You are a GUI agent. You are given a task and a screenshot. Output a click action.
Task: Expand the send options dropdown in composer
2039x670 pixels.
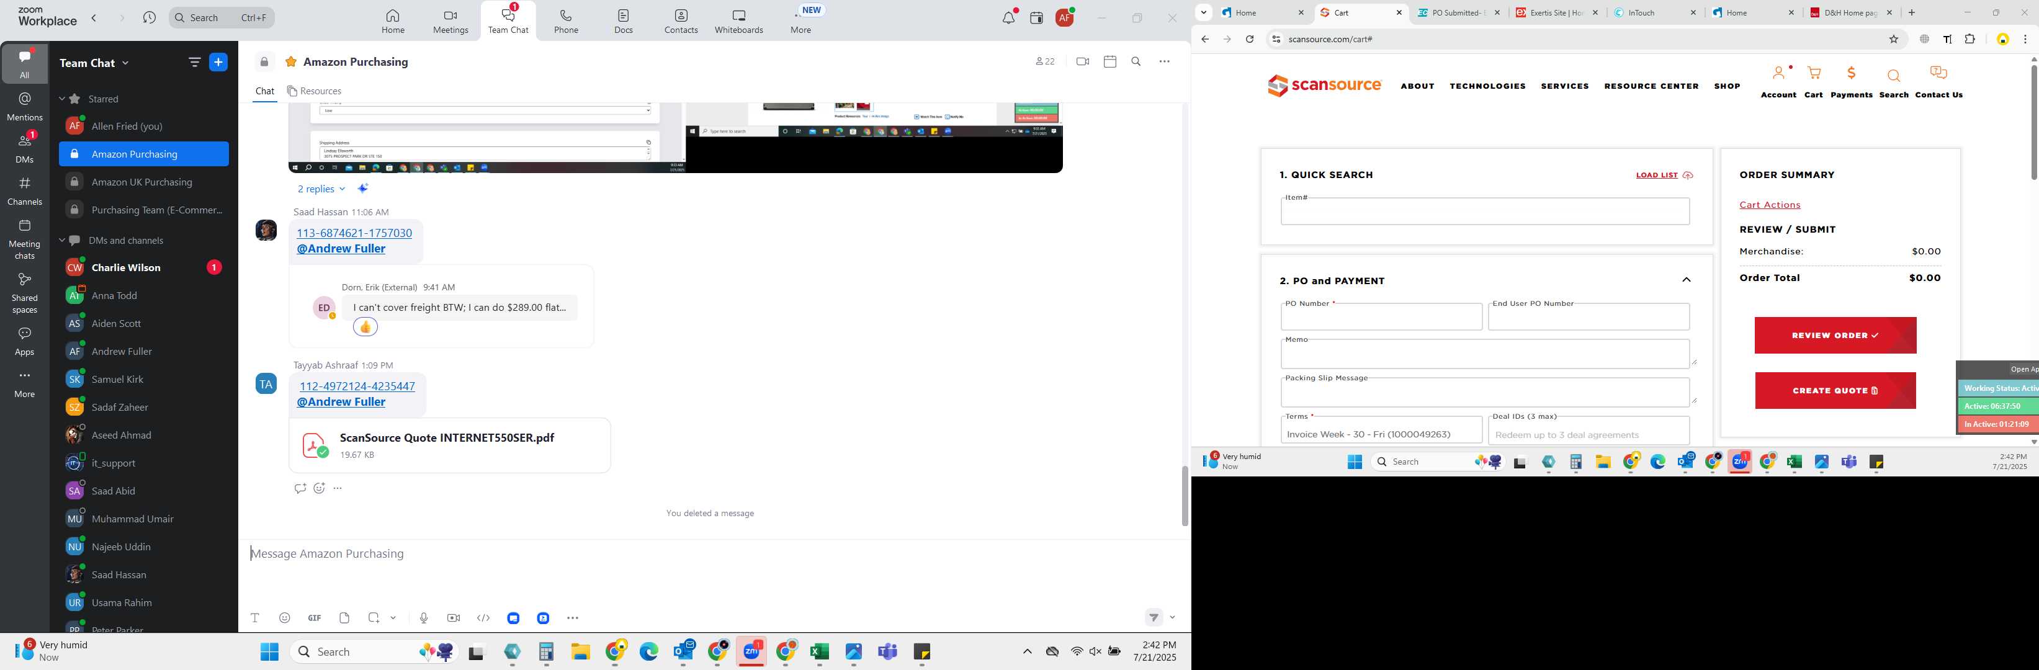(x=1172, y=618)
